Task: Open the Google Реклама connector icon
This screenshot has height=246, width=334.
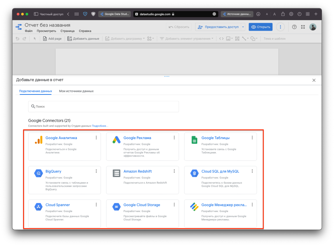Action: (117, 140)
